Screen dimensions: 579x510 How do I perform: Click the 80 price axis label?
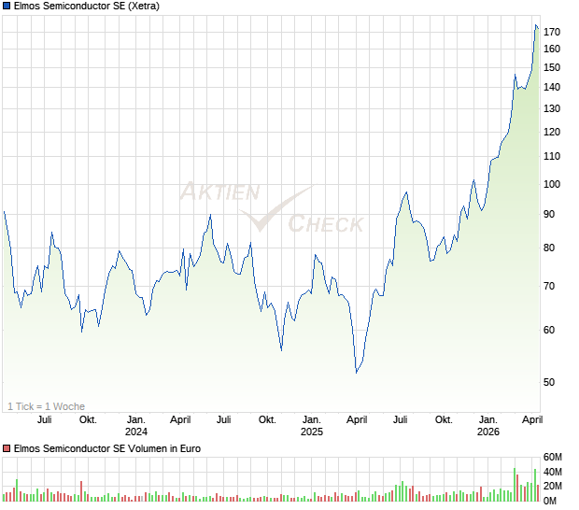coord(549,248)
